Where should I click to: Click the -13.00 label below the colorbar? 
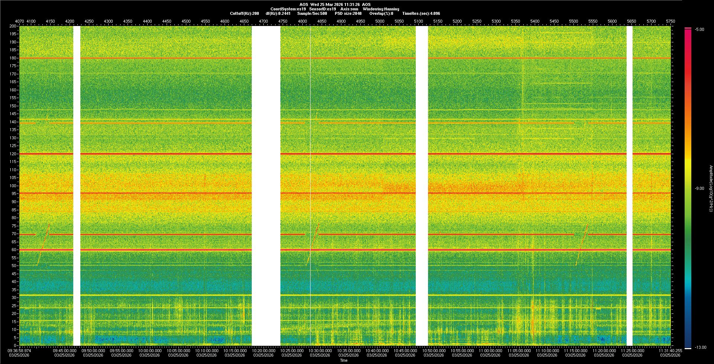(700, 347)
